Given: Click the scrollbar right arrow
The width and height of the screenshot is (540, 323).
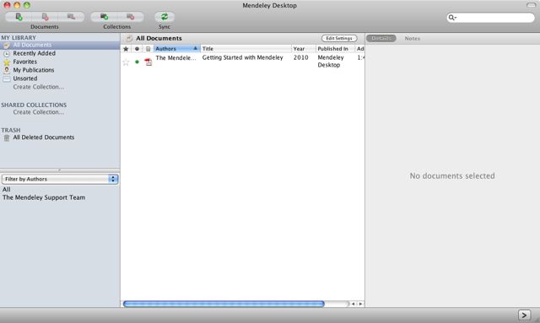Looking at the screenshot, I should (x=360, y=304).
